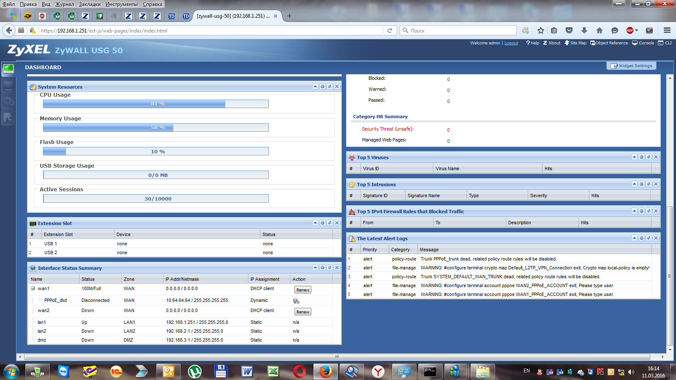Open the Configuration gears sidebar icon
Screen dimensions: 676x380
point(8,102)
